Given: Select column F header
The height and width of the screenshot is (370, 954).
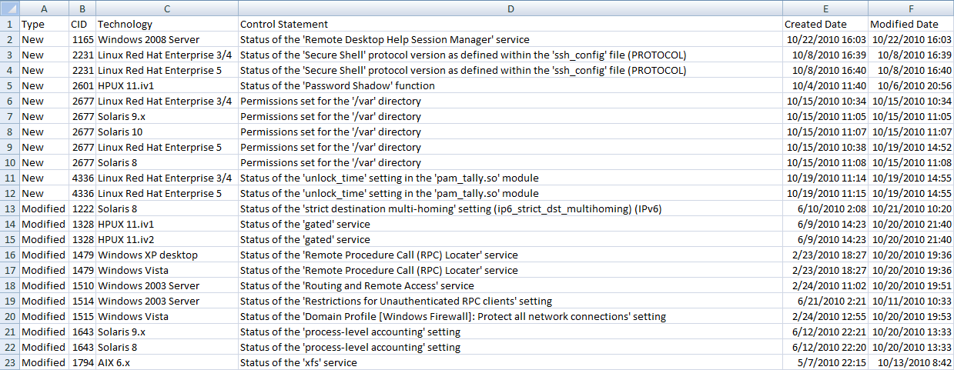Looking at the screenshot, I should 911,8.
